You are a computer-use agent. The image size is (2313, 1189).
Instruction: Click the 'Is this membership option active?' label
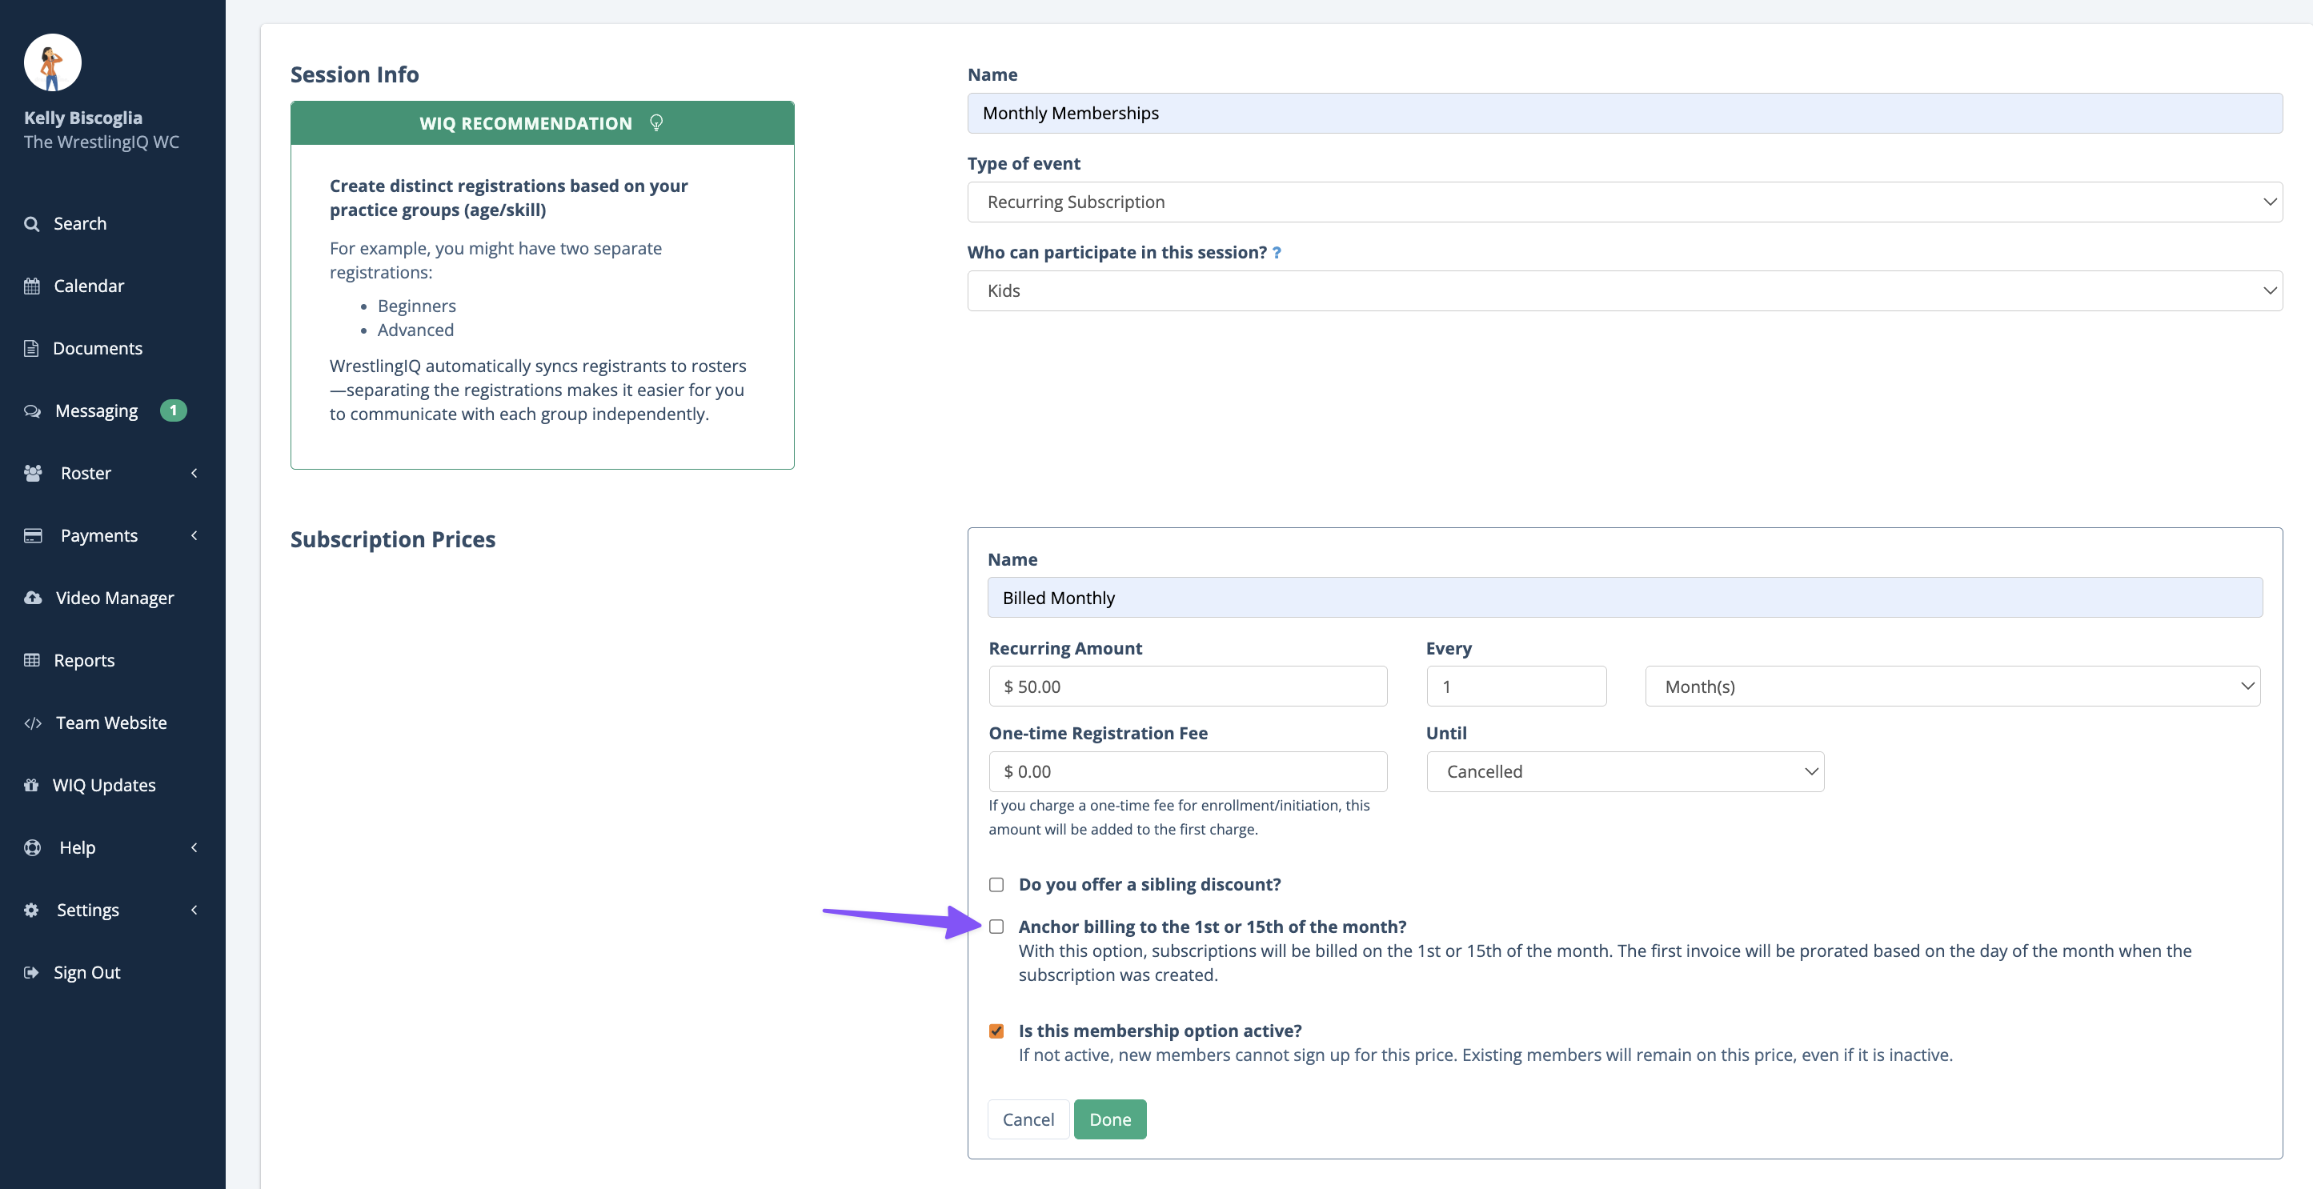(x=1159, y=1031)
